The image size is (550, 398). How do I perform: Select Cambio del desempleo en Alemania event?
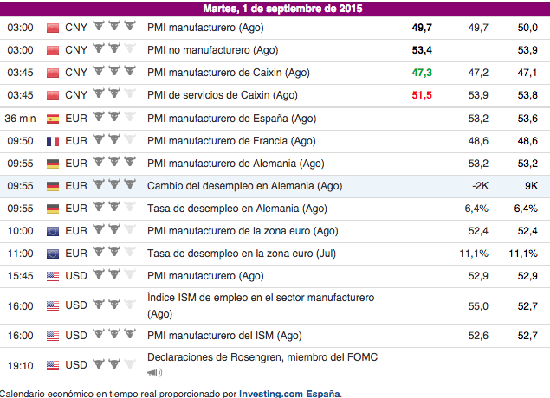(245, 185)
